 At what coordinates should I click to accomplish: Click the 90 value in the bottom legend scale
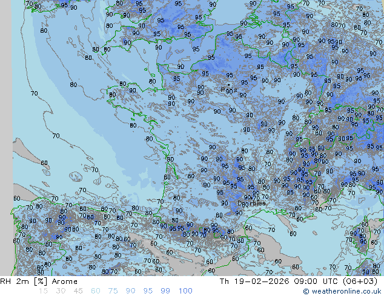pyautogui.click(x=131, y=291)
